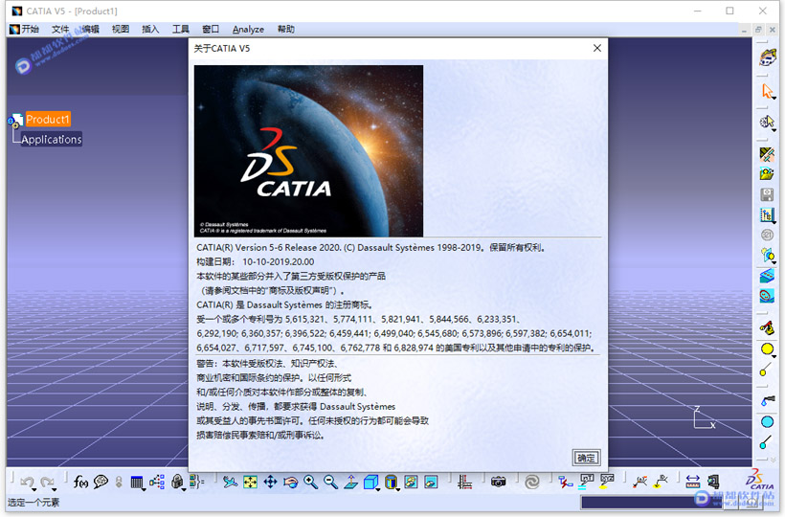
Task: Open the Design Table icon dropdown arrow
Action: (x=144, y=489)
